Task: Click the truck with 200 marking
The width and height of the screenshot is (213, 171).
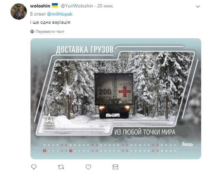Action: tap(114, 95)
